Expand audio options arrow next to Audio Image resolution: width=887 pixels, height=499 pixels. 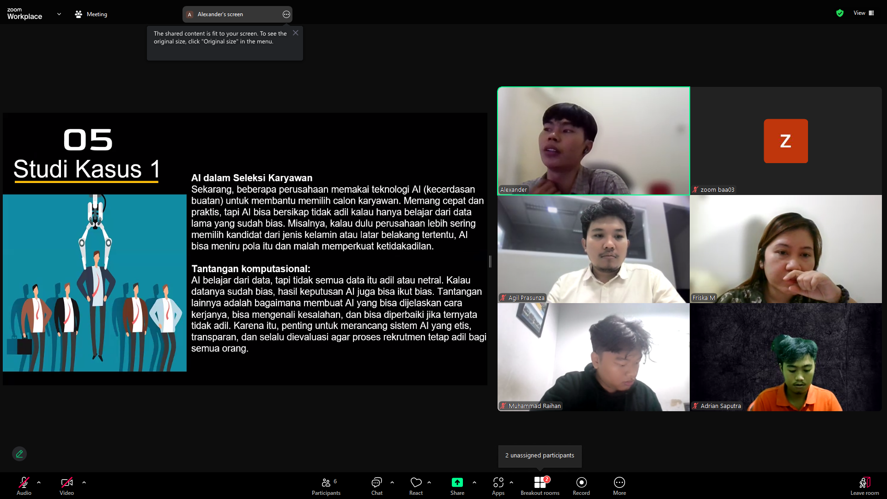pyautogui.click(x=39, y=482)
